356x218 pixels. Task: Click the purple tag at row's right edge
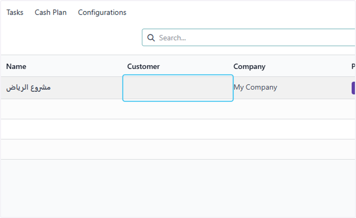(x=354, y=88)
